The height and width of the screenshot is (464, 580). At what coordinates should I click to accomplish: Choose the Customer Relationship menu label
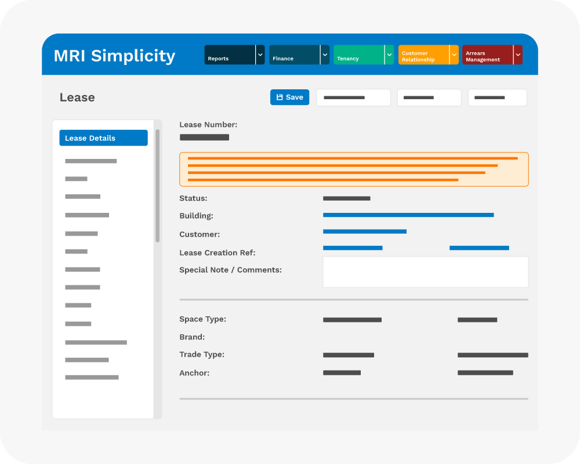tap(423, 55)
